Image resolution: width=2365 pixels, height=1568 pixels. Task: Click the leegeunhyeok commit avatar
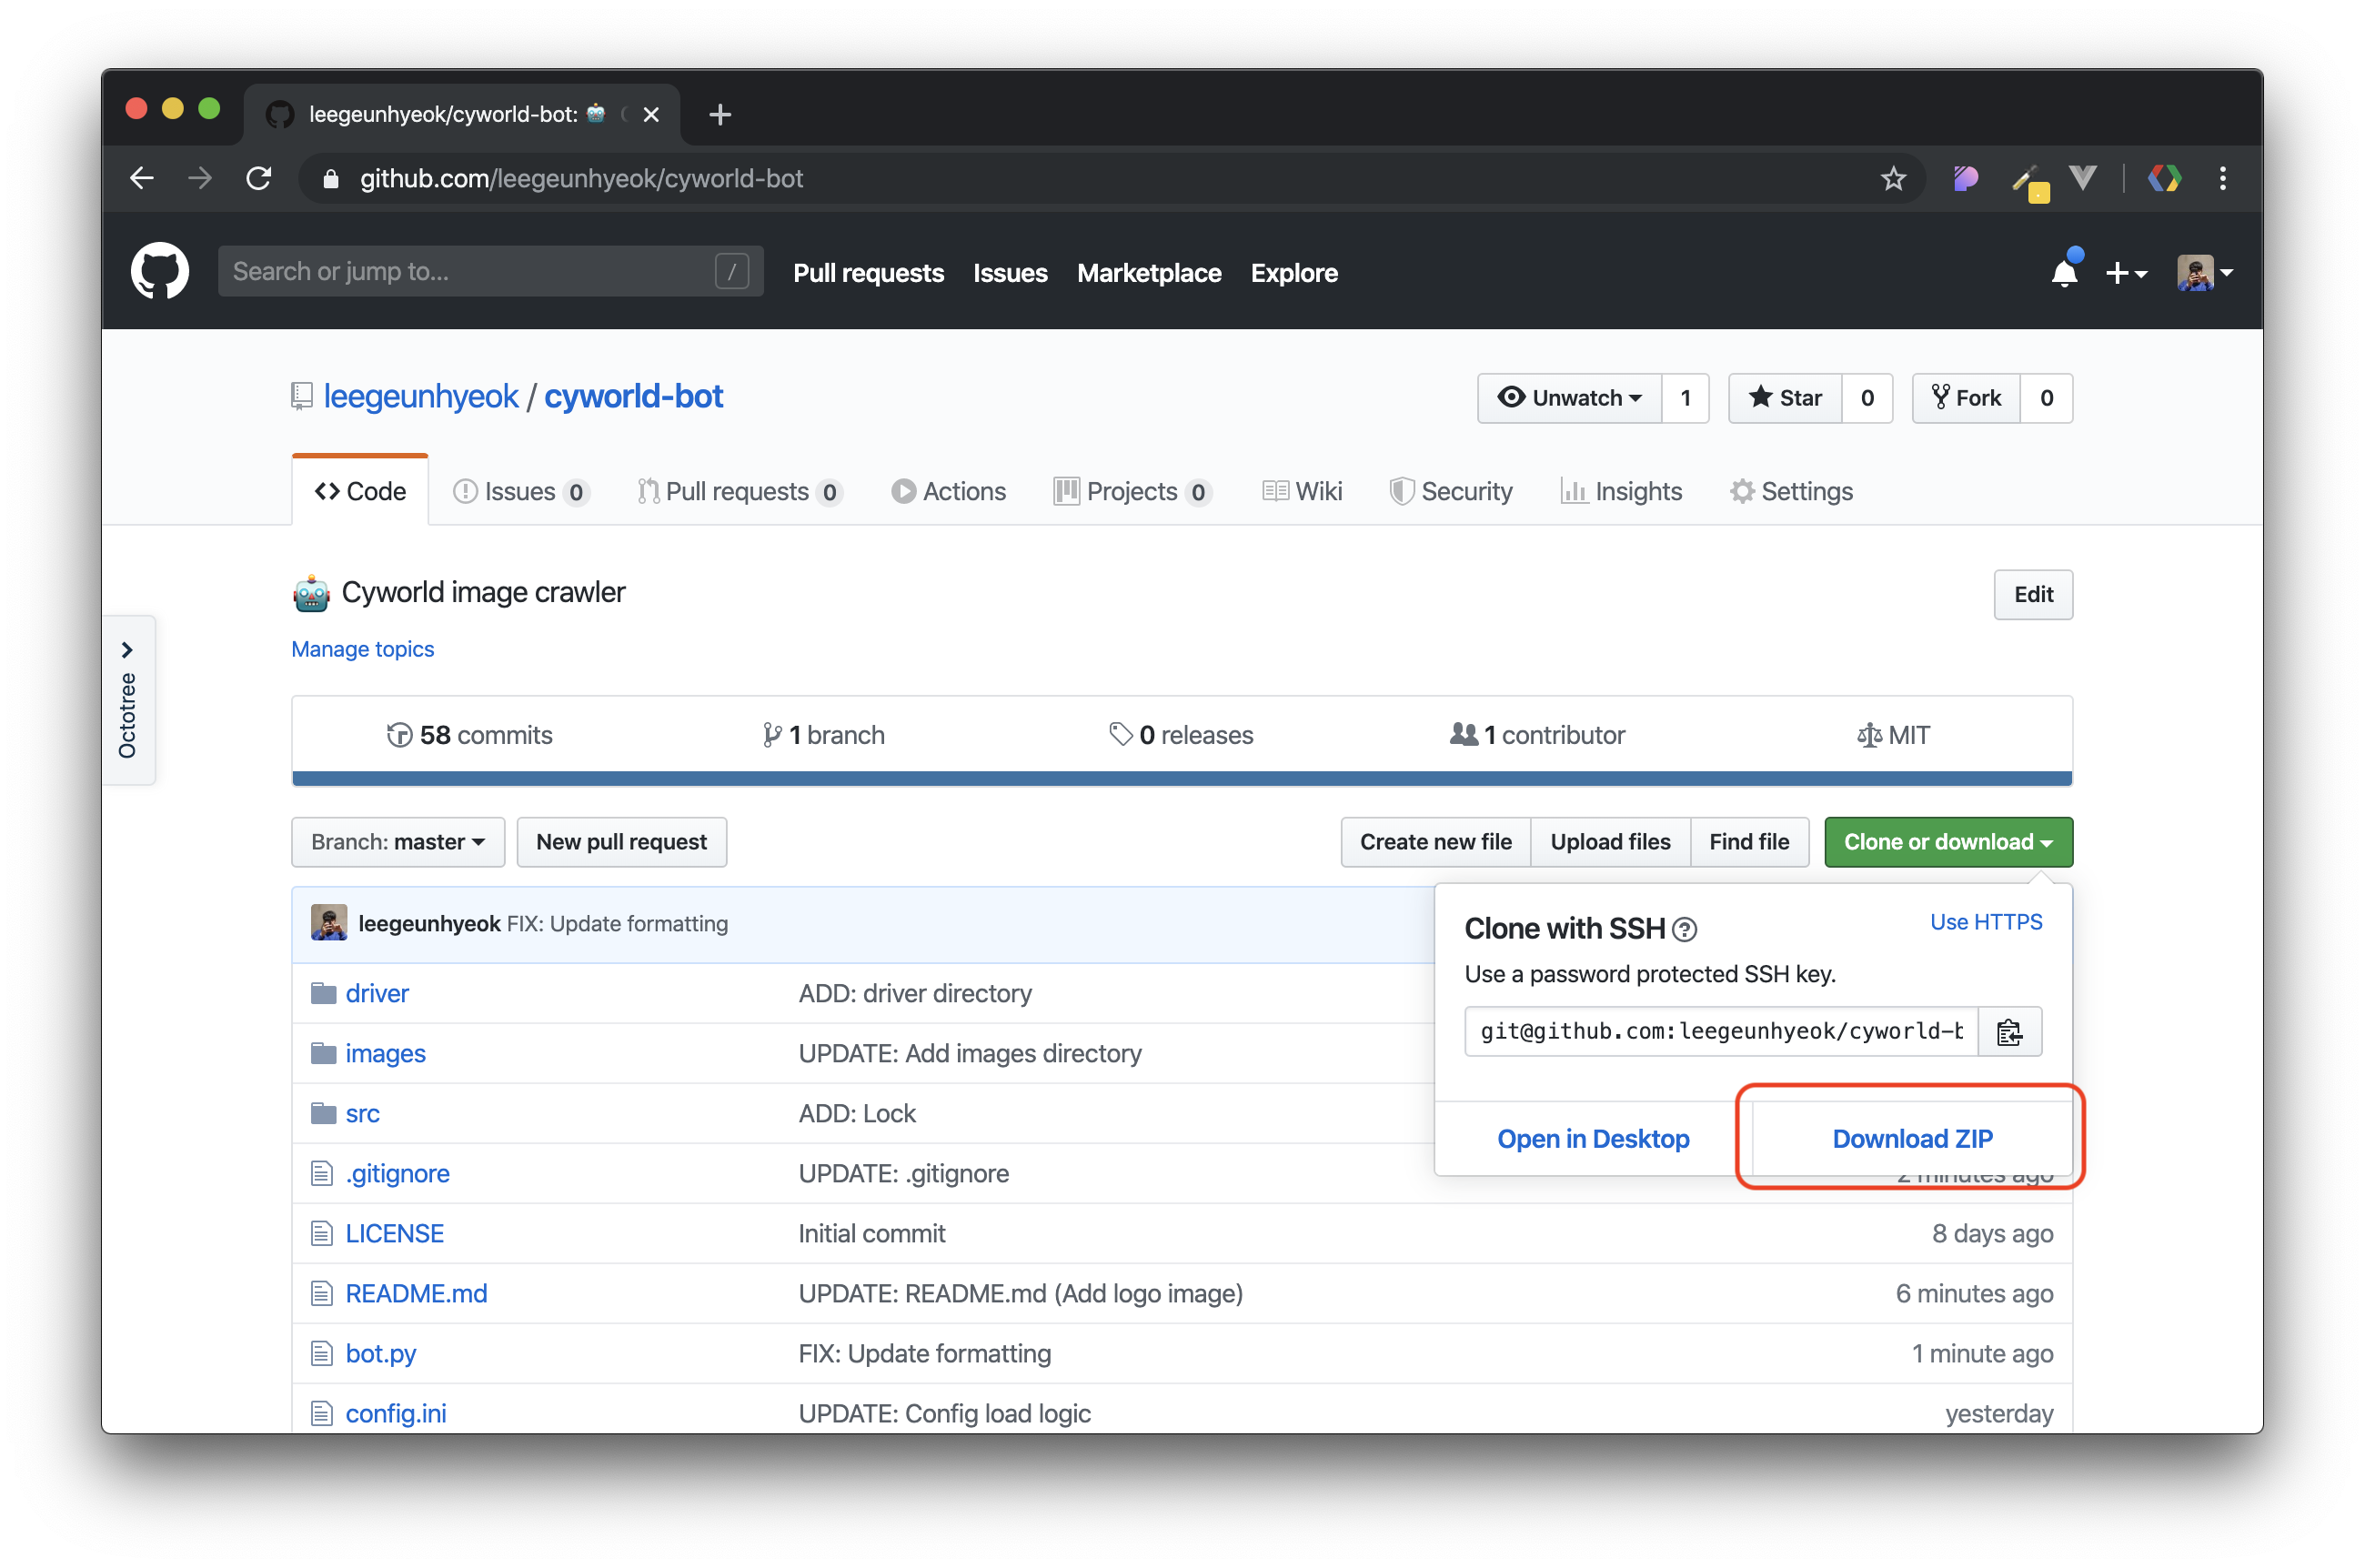(x=329, y=922)
